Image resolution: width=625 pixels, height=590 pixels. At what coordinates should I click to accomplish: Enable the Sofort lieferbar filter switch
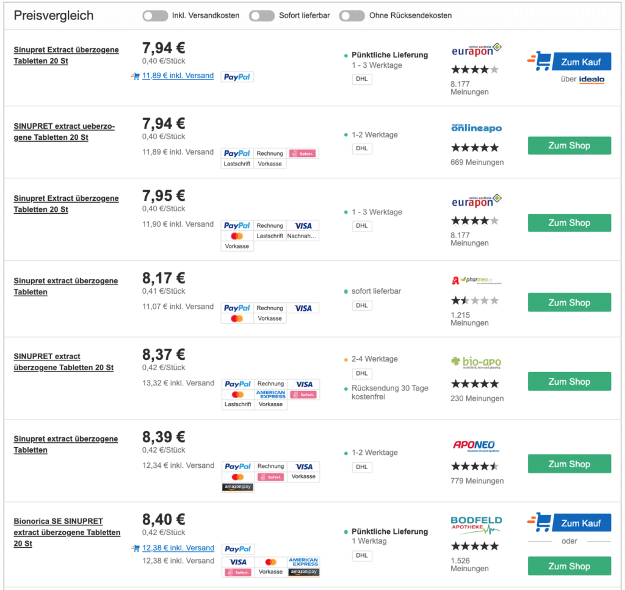pos(261,15)
